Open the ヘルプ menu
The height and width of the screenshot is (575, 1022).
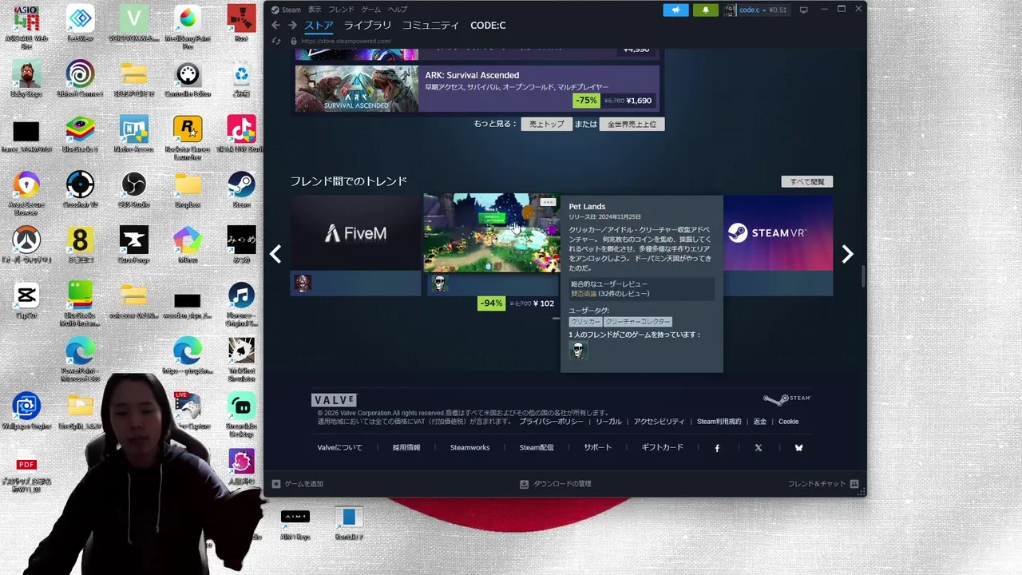point(398,10)
